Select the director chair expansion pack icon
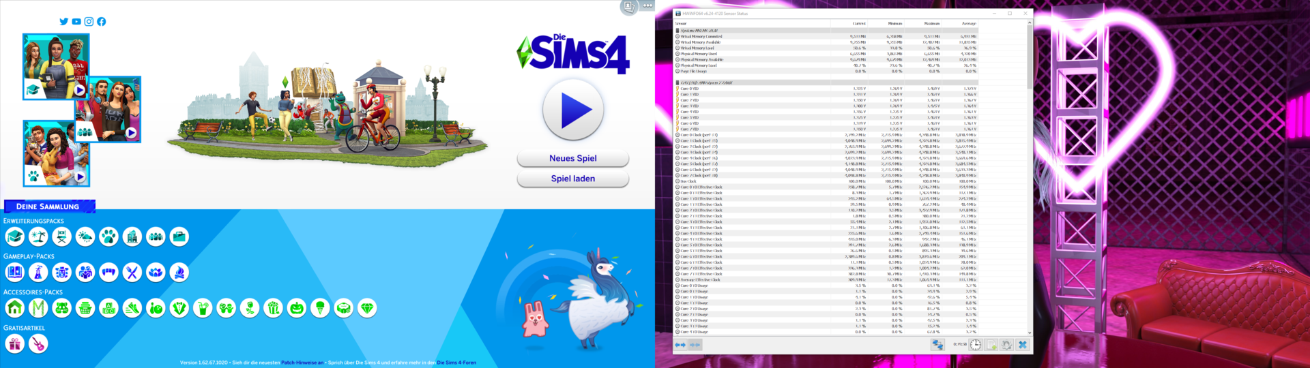Image resolution: width=1310 pixels, height=368 pixels. coord(62,236)
